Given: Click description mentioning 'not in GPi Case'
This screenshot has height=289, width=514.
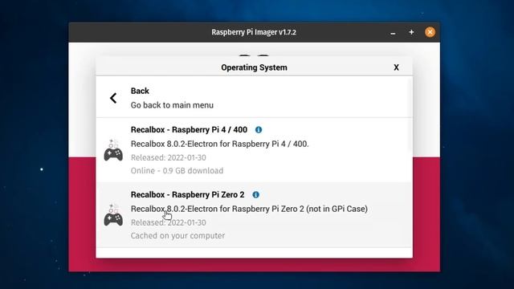Looking at the screenshot, I should tap(249, 209).
